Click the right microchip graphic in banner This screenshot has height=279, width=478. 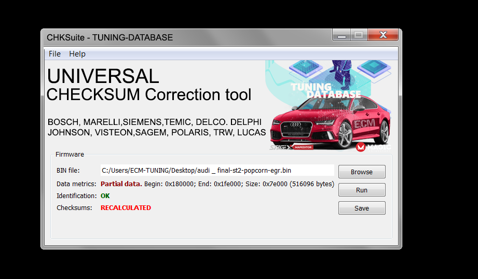click(374, 67)
